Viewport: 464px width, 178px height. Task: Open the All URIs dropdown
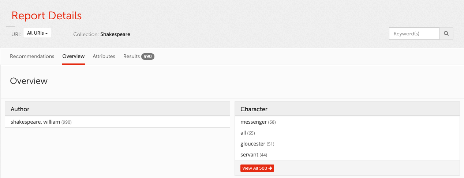[x=37, y=33]
